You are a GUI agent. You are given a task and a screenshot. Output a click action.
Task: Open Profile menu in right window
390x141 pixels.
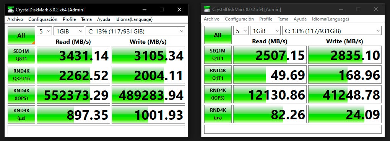[266, 19]
